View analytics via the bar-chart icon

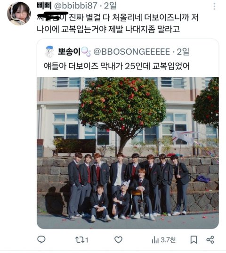155,240
